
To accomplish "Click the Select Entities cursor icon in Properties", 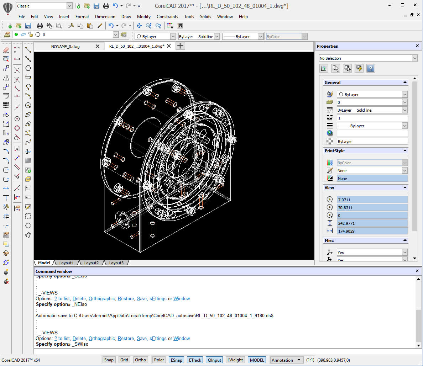I will click(x=335, y=68).
